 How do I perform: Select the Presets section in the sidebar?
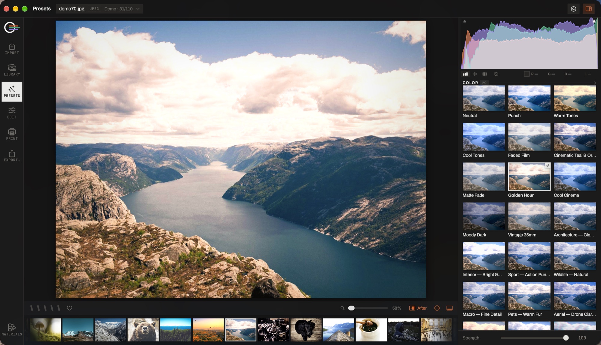point(12,92)
